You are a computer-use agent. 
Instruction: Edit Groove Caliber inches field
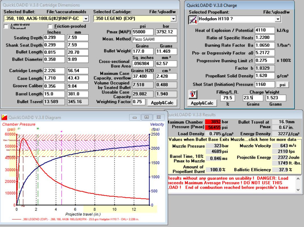coord(54,86)
